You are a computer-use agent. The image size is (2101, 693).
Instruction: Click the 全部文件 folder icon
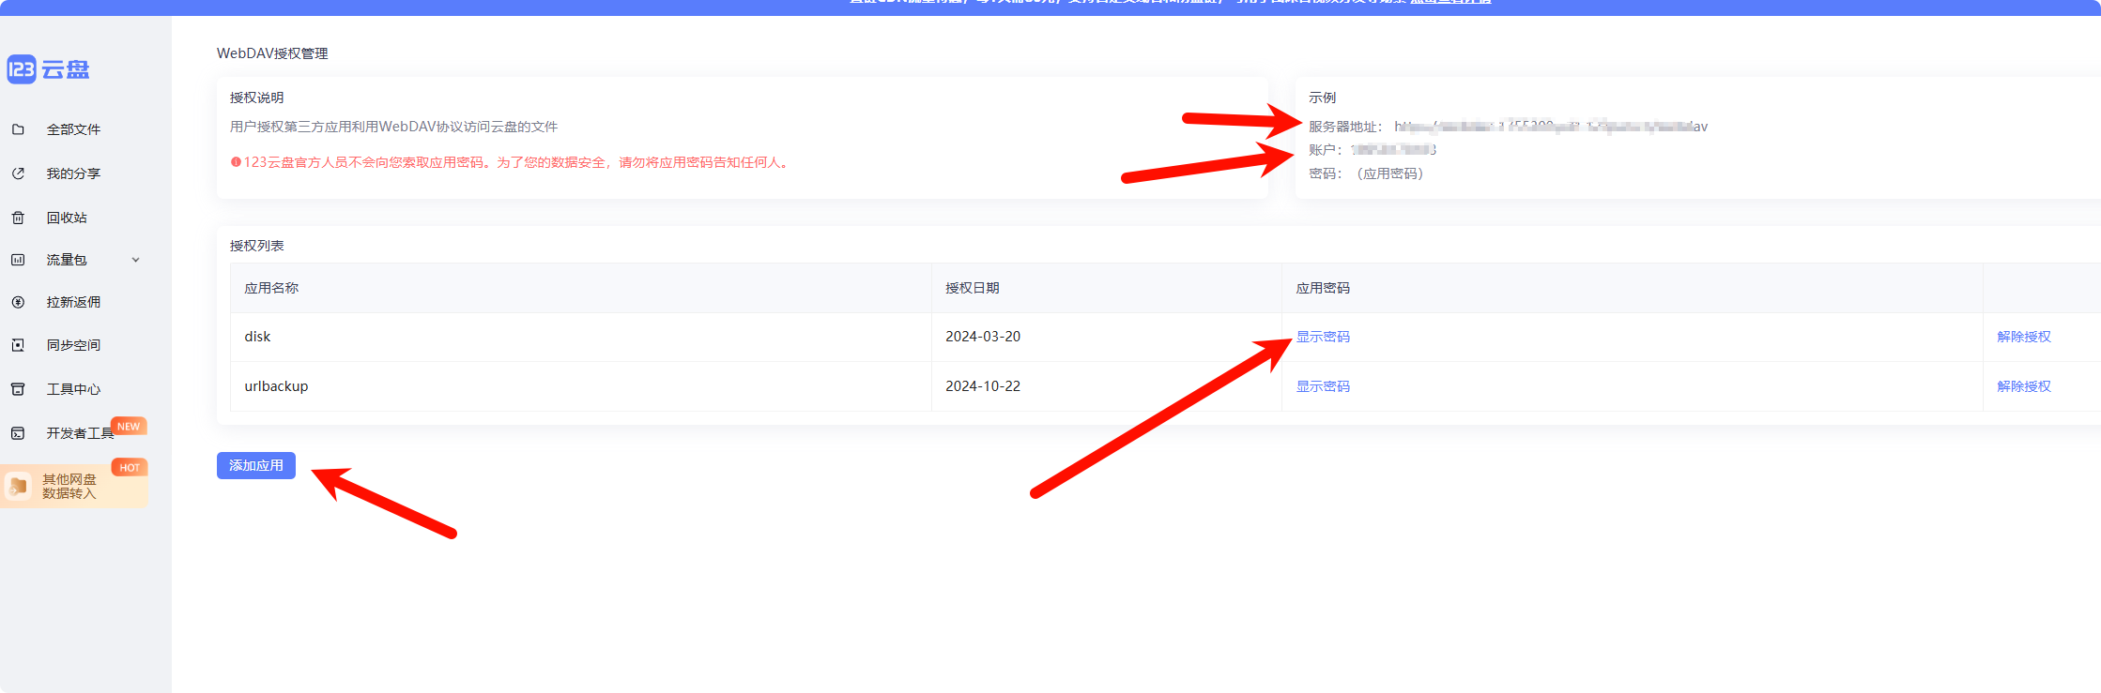(18, 129)
